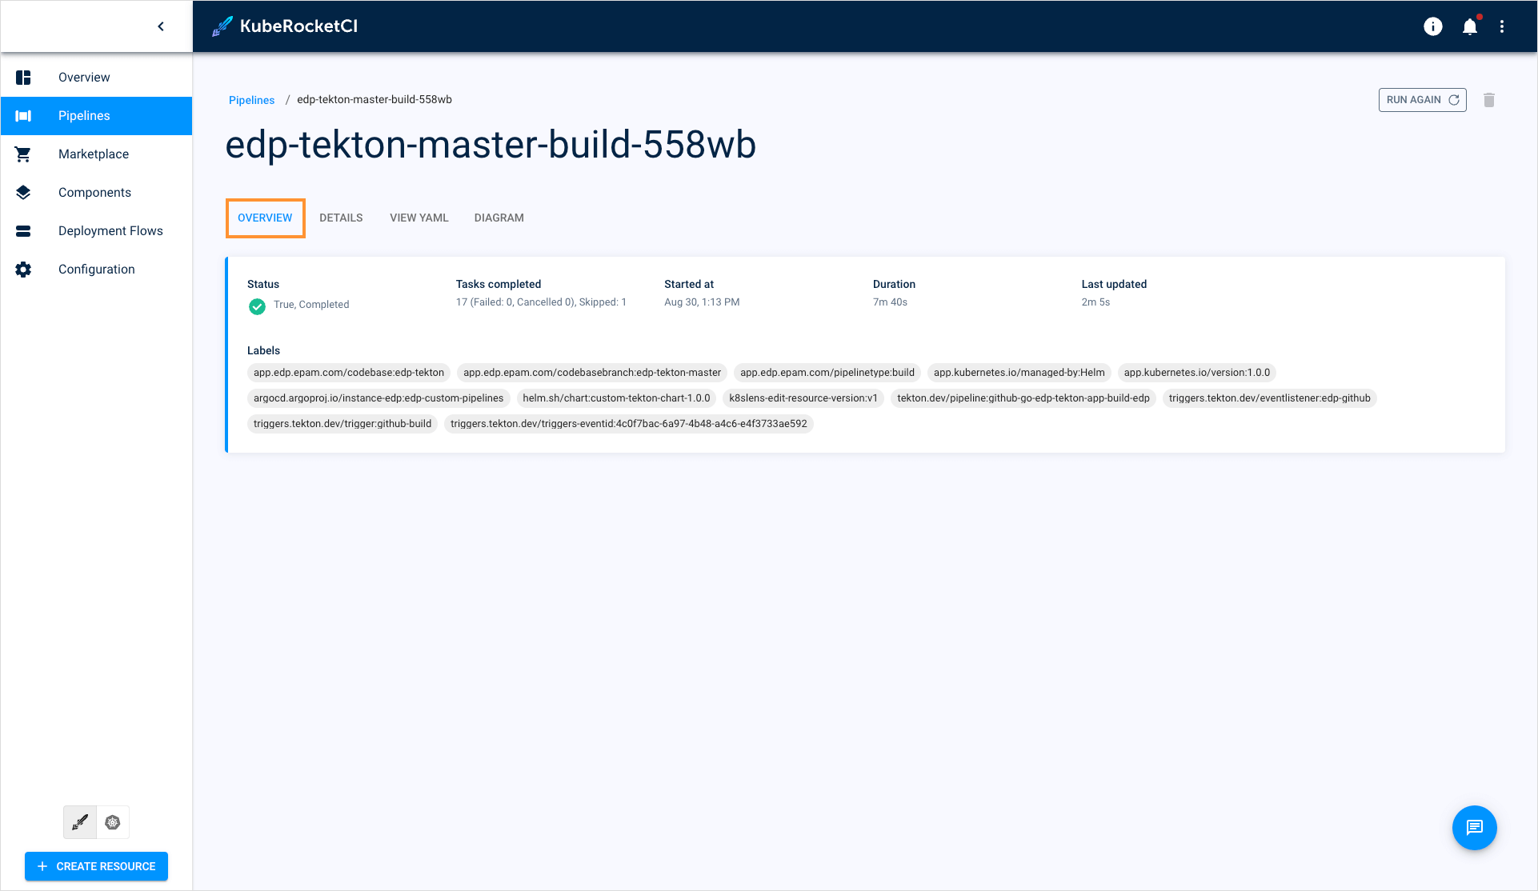Image resolution: width=1538 pixels, height=891 pixels.
Task: Expand the Overview dashboard section
Action: click(x=23, y=77)
